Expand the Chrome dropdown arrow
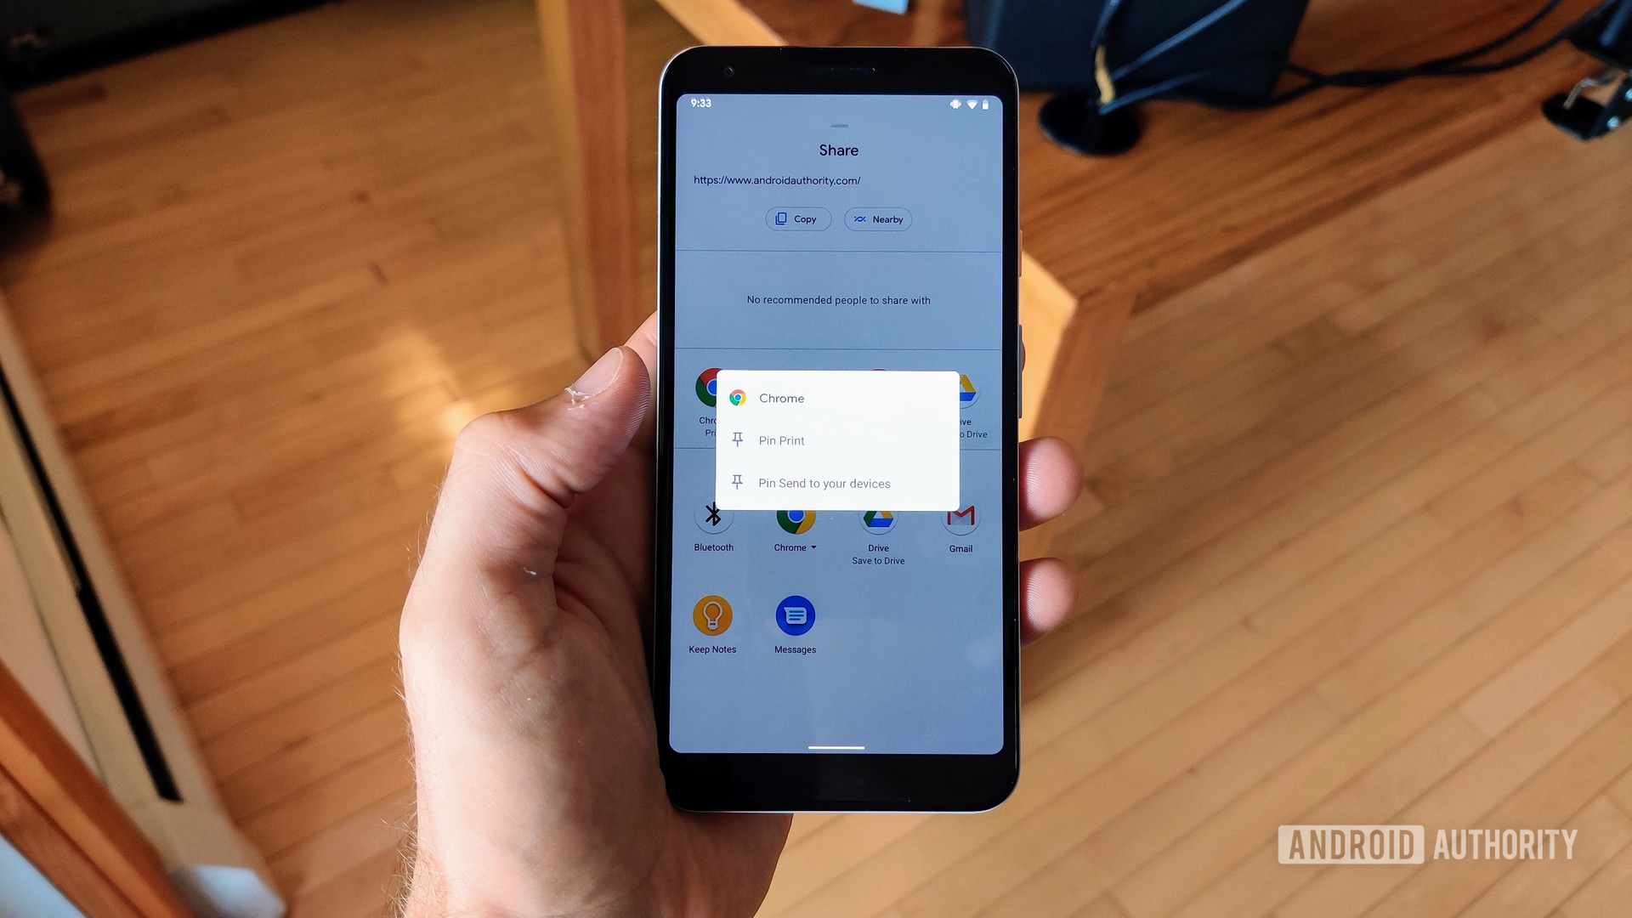The height and width of the screenshot is (918, 1632). (x=815, y=547)
